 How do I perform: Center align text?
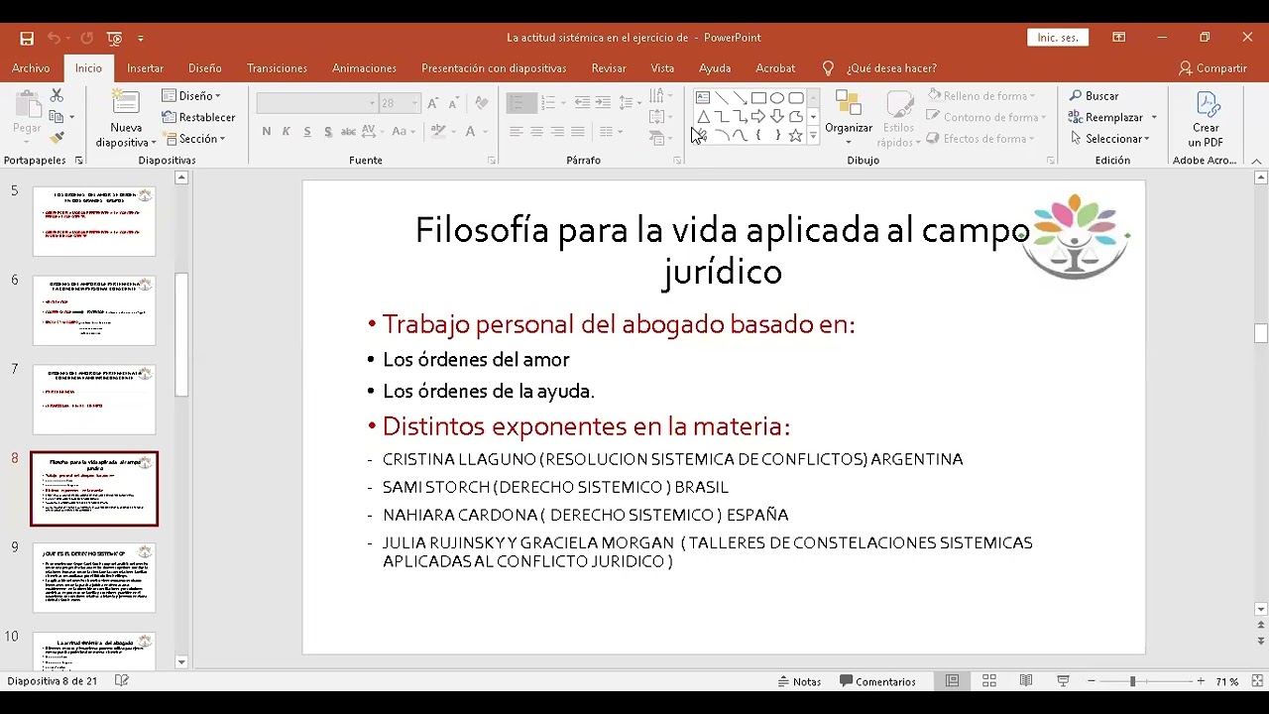[x=536, y=131]
